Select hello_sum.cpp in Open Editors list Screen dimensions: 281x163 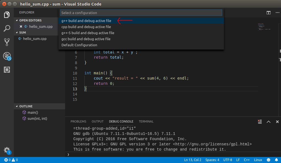41,26
